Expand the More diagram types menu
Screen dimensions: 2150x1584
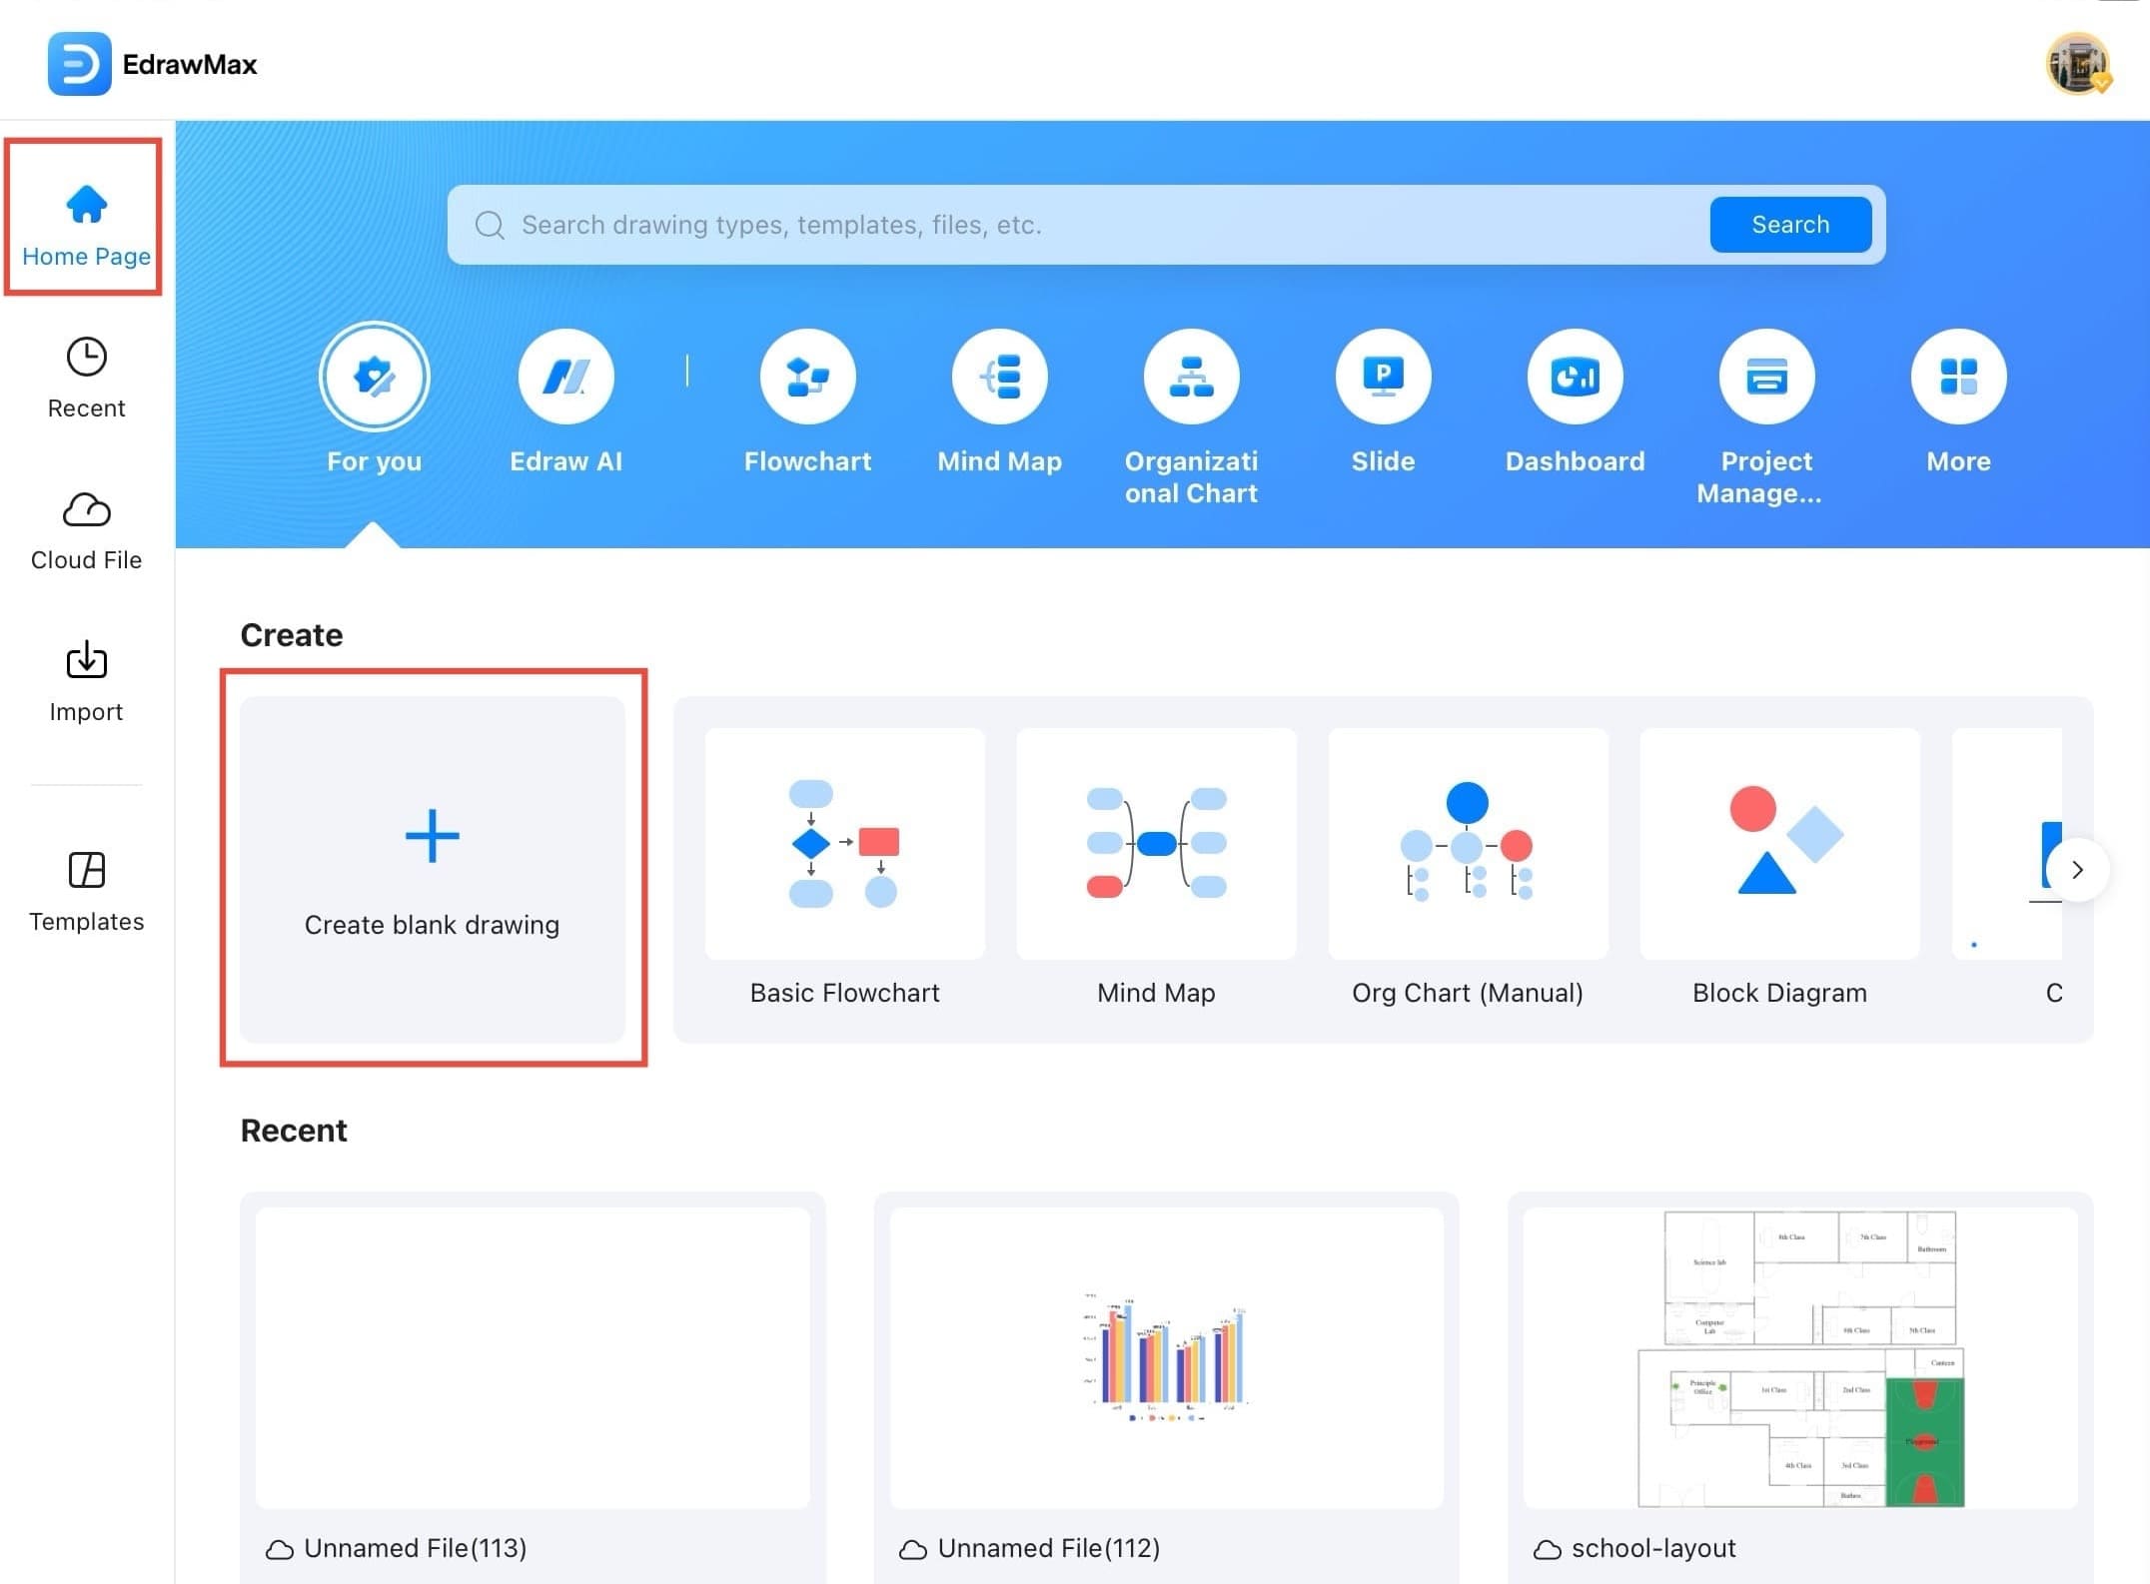click(x=1958, y=377)
